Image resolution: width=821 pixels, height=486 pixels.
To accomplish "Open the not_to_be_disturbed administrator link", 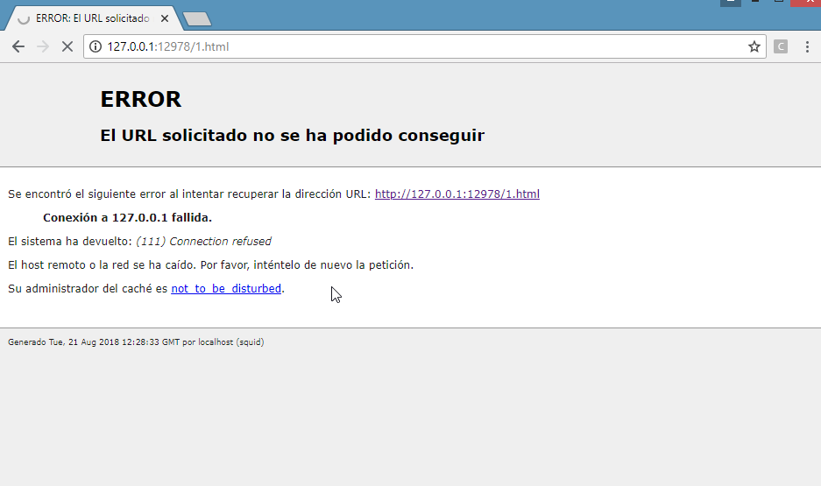I will [x=226, y=289].
